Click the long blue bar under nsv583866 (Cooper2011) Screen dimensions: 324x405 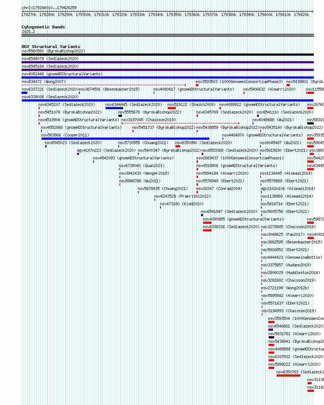pos(125,138)
